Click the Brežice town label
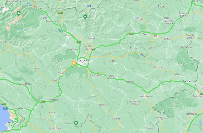203x133 pixels. [187, 81]
